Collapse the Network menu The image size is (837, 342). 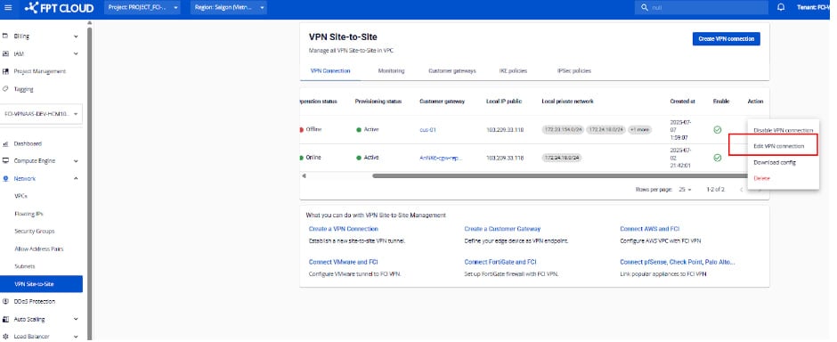point(76,179)
